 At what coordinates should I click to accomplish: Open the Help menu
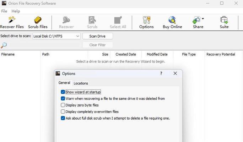pos(16,11)
